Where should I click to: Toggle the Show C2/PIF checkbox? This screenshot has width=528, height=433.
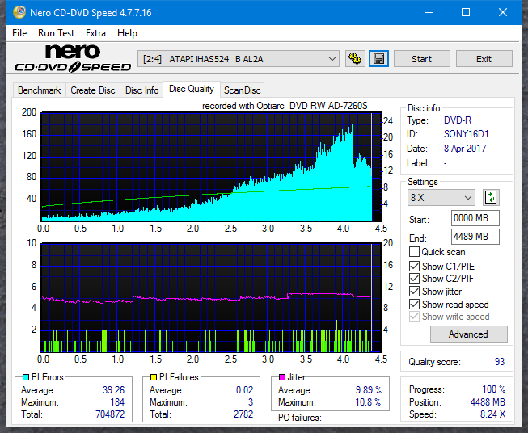[x=414, y=279]
